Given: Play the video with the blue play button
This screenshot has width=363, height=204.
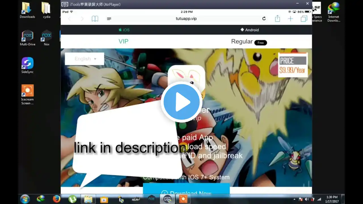Looking at the screenshot, I should 181,102.
